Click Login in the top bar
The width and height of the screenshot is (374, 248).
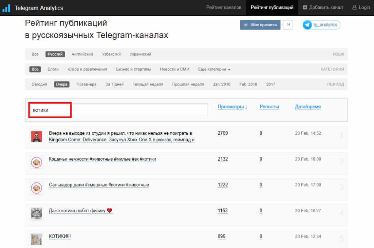coord(361,8)
